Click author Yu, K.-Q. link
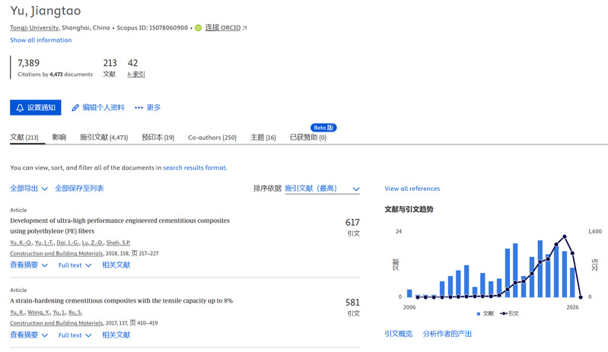Viewport: 608px width, 352px height. coord(21,243)
